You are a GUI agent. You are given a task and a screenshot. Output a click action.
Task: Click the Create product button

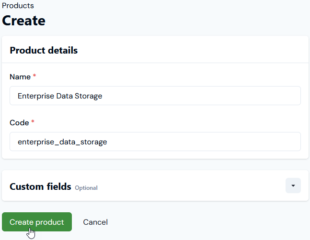tap(37, 222)
